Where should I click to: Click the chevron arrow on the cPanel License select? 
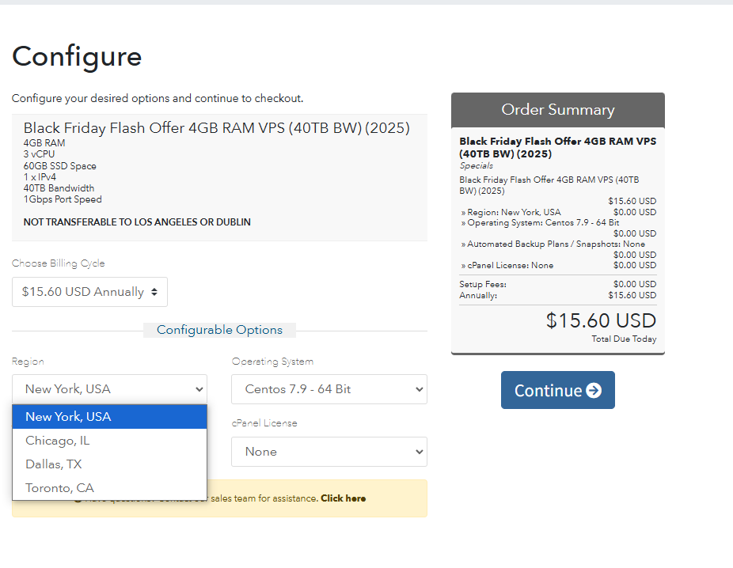pos(419,452)
